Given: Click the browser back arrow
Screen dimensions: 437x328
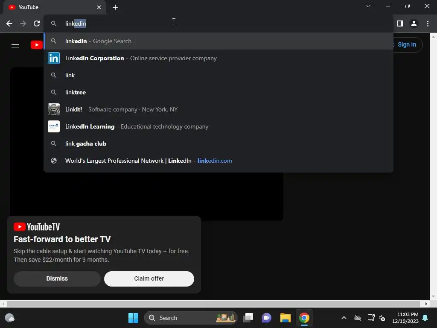Looking at the screenshot, I should tap(9, 23).
